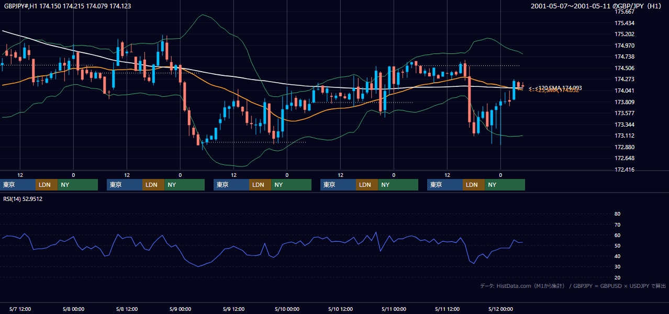Click the RSI 80 level label
Image resolution: width=669 pixels, height=314 pixels.
click(x=617, y=214)
